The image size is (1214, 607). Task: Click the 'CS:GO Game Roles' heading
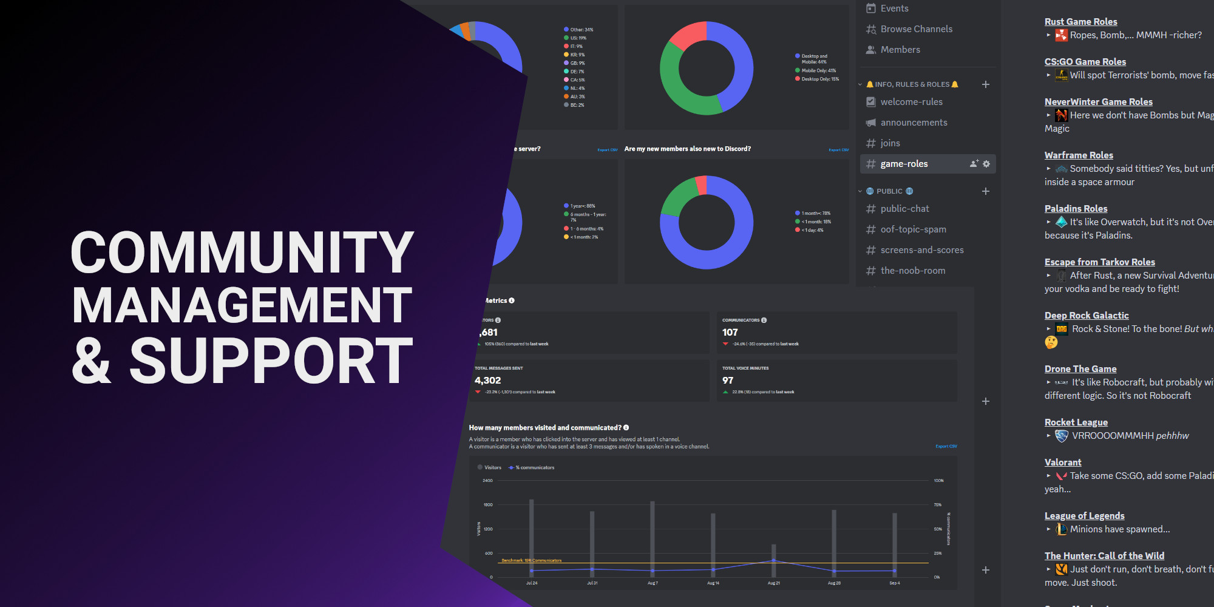(x=1085, y=62)
